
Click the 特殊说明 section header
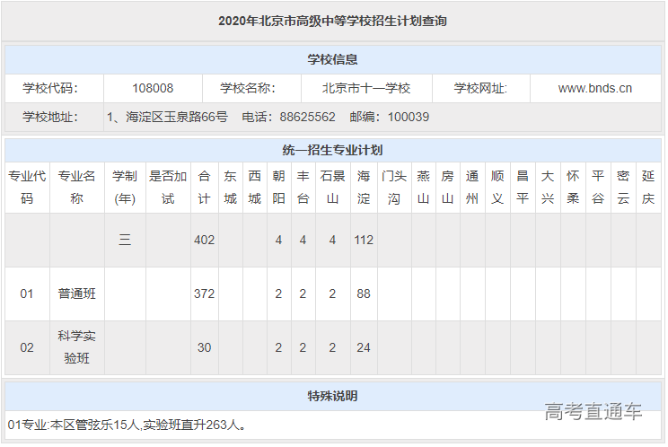point(333,395)
